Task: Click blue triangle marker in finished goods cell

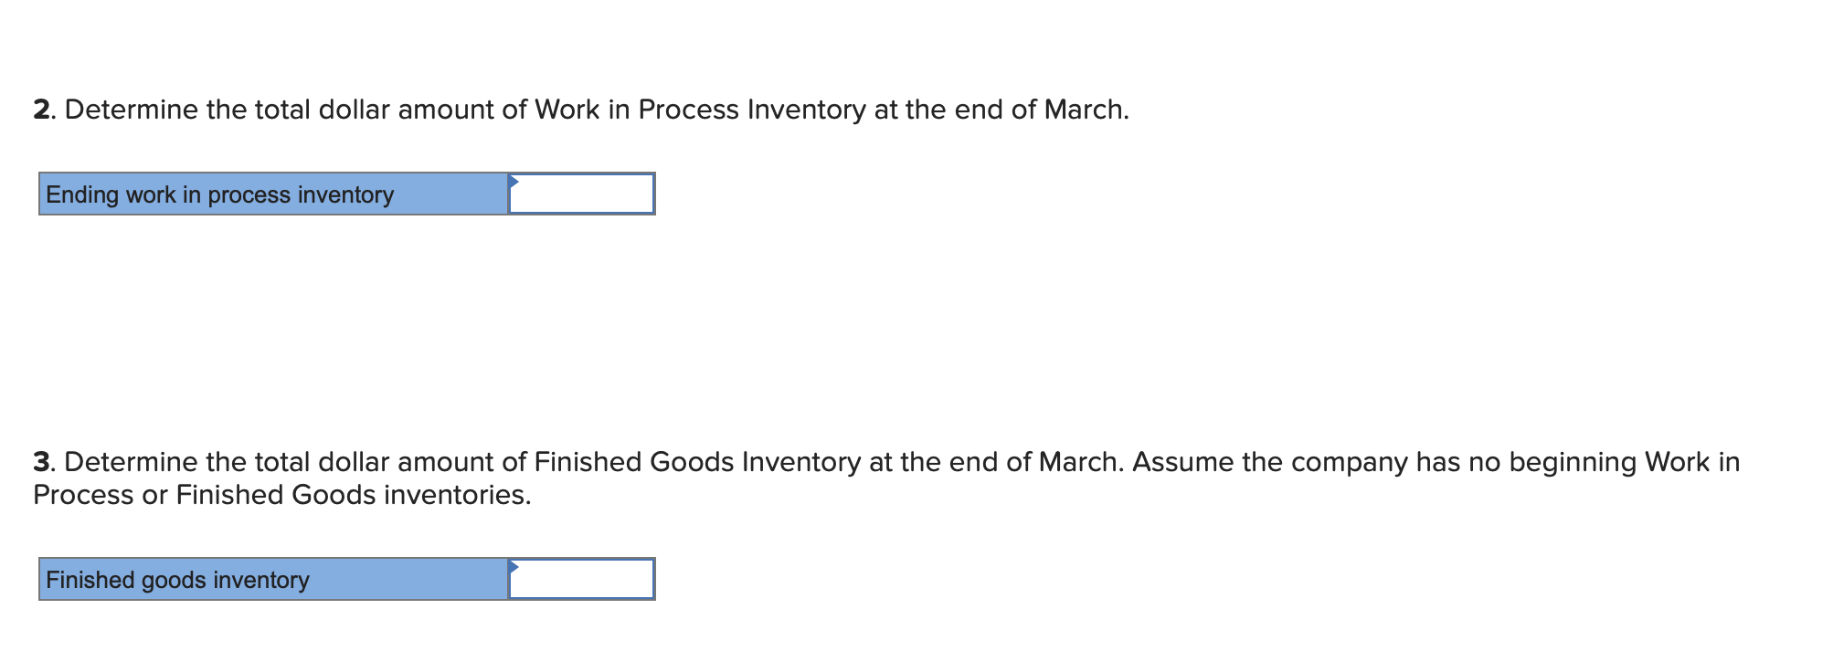Action: 514,566
